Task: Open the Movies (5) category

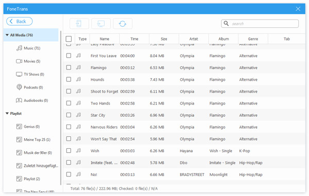Action: coord(28,61)
